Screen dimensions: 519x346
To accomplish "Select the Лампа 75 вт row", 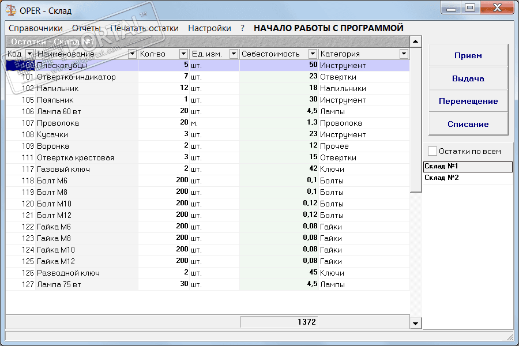I will coord(208,284).
